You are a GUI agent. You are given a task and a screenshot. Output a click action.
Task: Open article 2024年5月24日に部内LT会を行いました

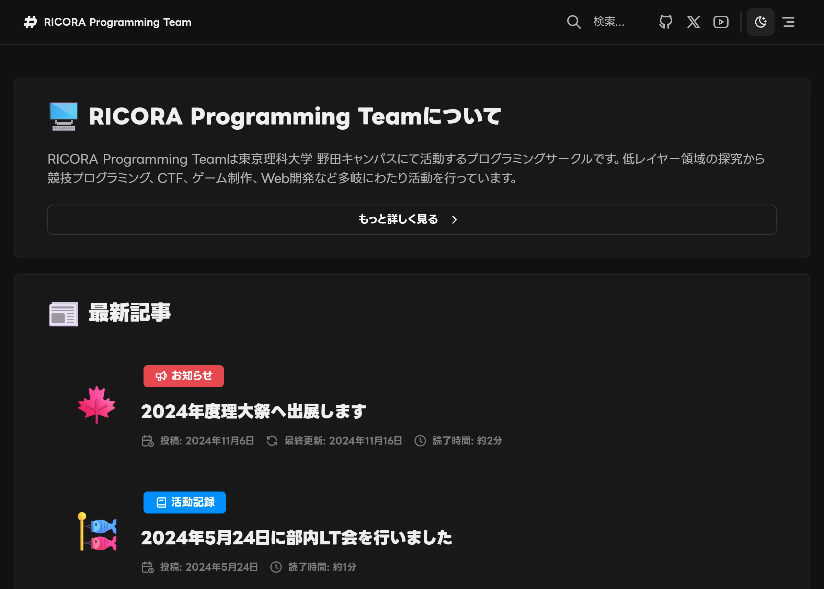[x=296, y=538]
